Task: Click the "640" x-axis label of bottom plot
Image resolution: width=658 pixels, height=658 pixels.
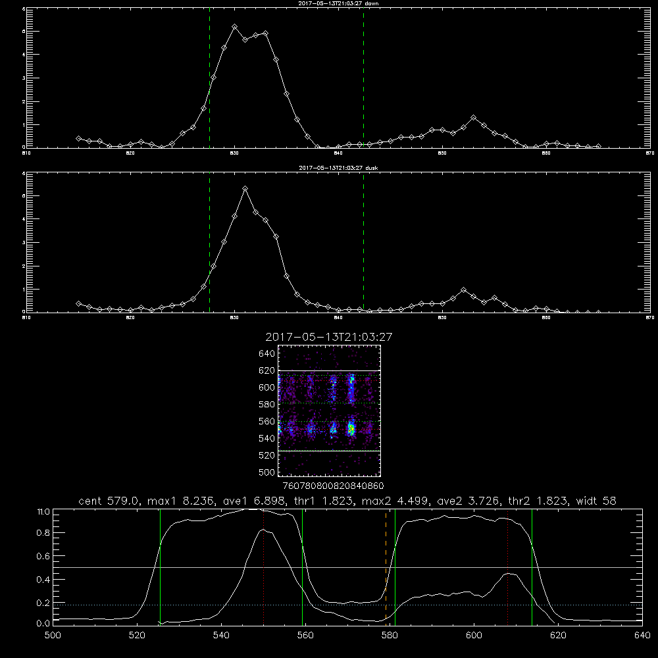Action: point(642,636)
